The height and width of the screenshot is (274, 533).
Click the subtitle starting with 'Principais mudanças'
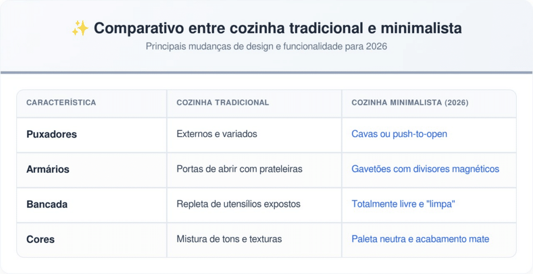click(x=266, y=47)
